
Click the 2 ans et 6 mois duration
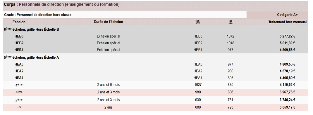tap(109, 85)
